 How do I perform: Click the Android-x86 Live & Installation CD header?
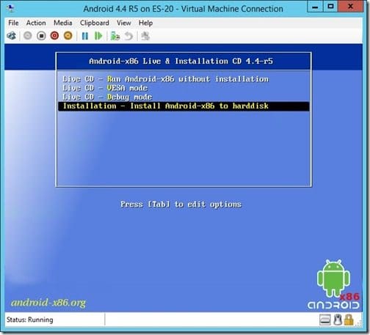click(x=181, y=61)
